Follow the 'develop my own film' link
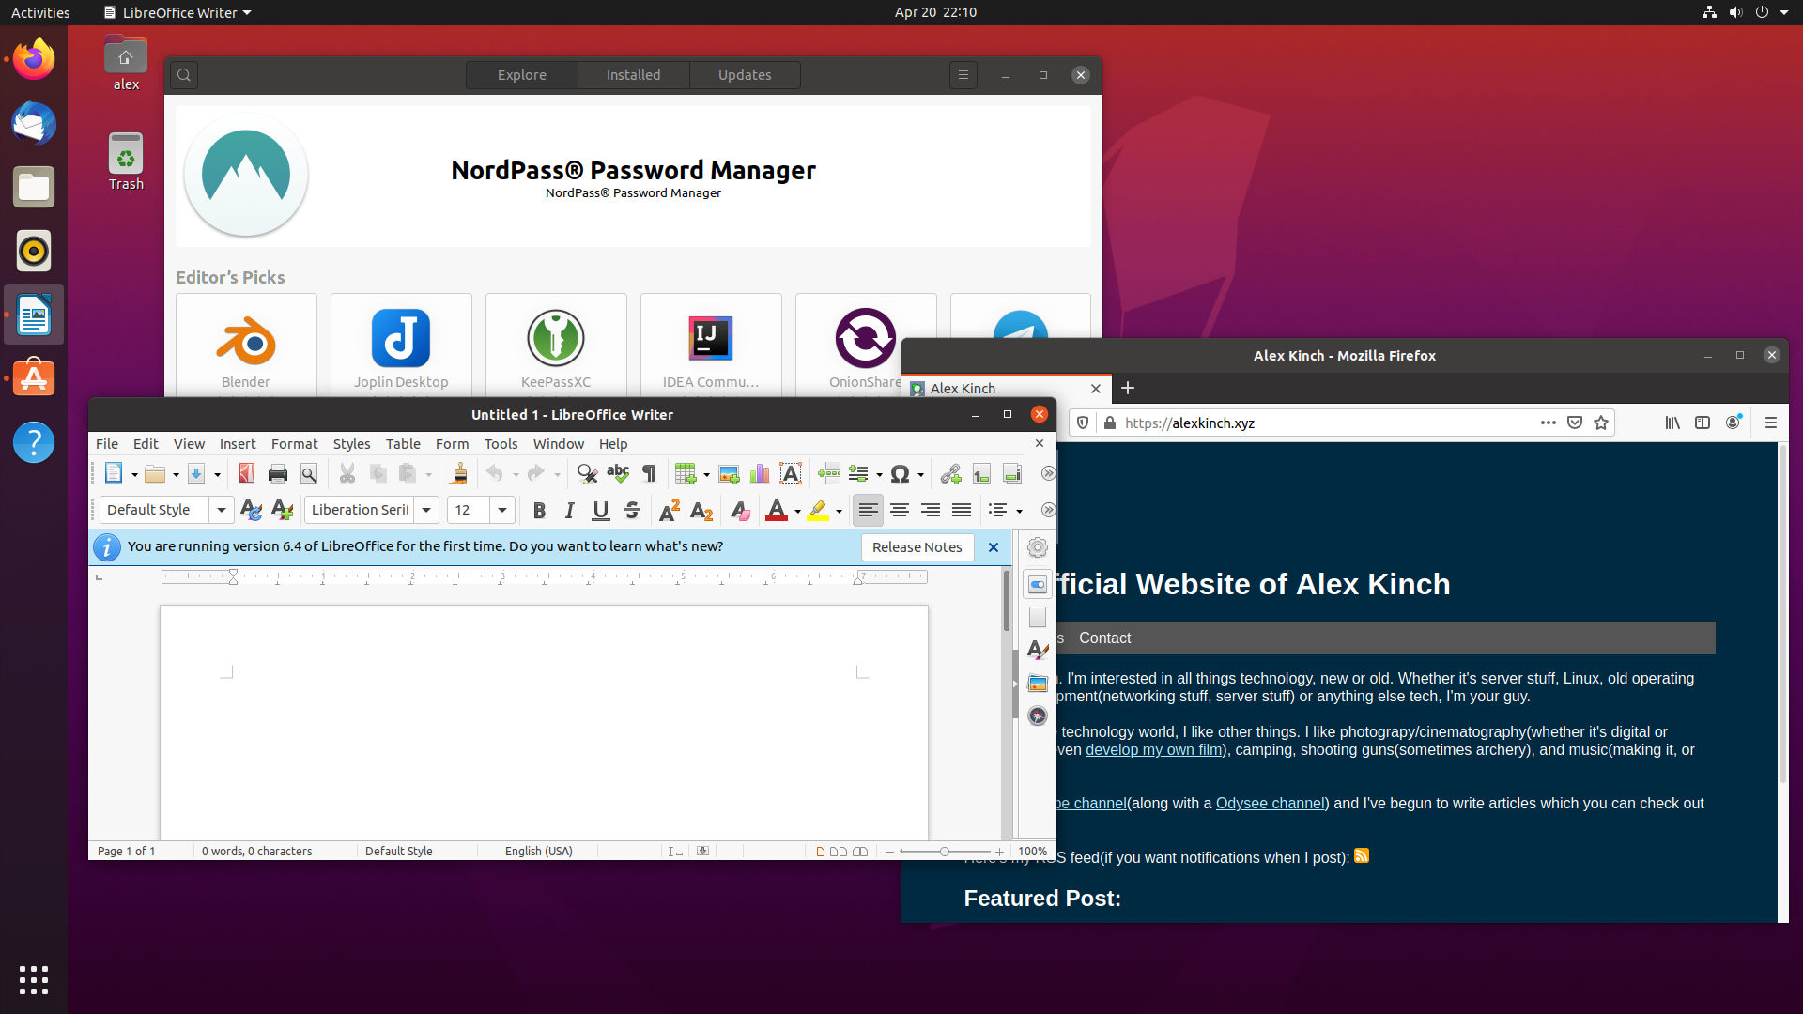 click(x=1152, y=750)
